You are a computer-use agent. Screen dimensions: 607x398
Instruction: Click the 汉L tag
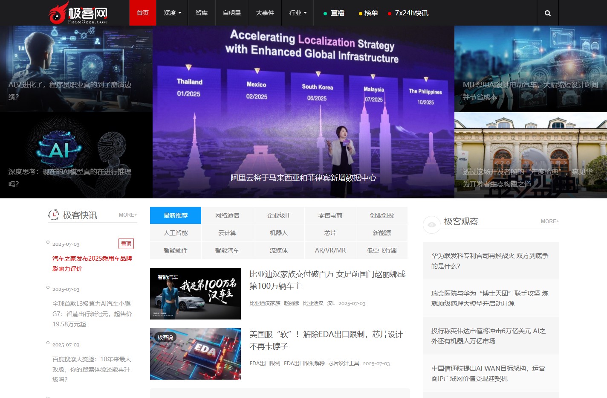[331, 303]
